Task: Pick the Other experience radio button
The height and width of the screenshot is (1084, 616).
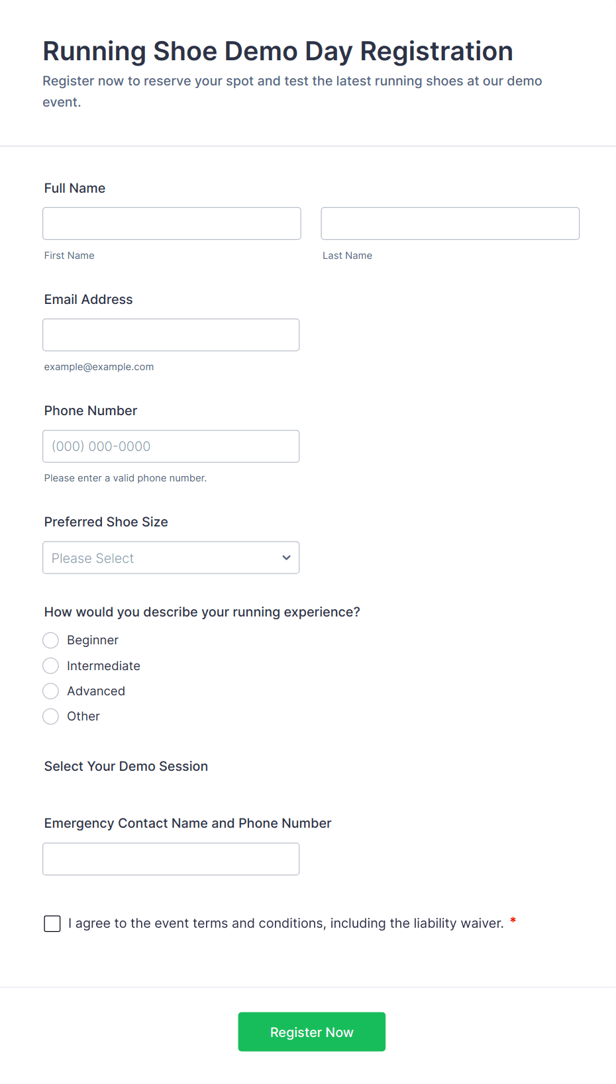Action: click(51, 716)
